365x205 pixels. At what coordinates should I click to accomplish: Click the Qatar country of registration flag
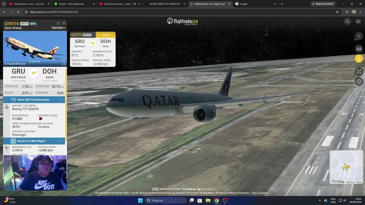40,119
